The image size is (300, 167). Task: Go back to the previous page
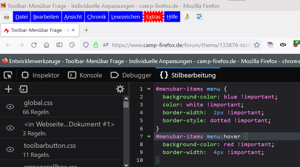pyautogui.click(x=8, y=45)
